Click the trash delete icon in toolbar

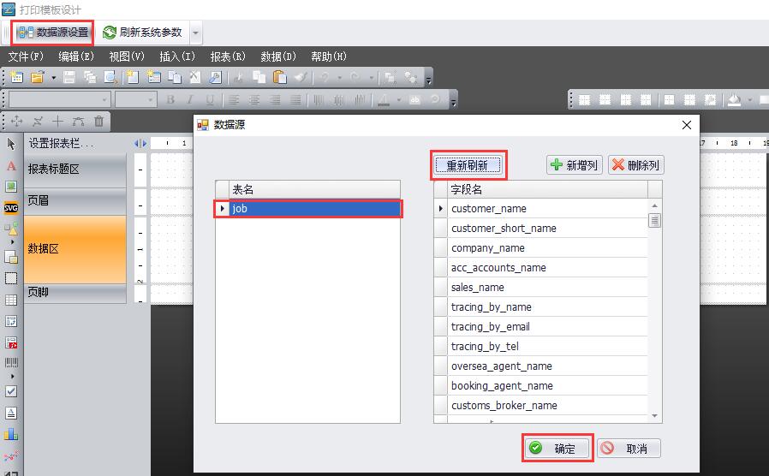(x=99, y=122)
